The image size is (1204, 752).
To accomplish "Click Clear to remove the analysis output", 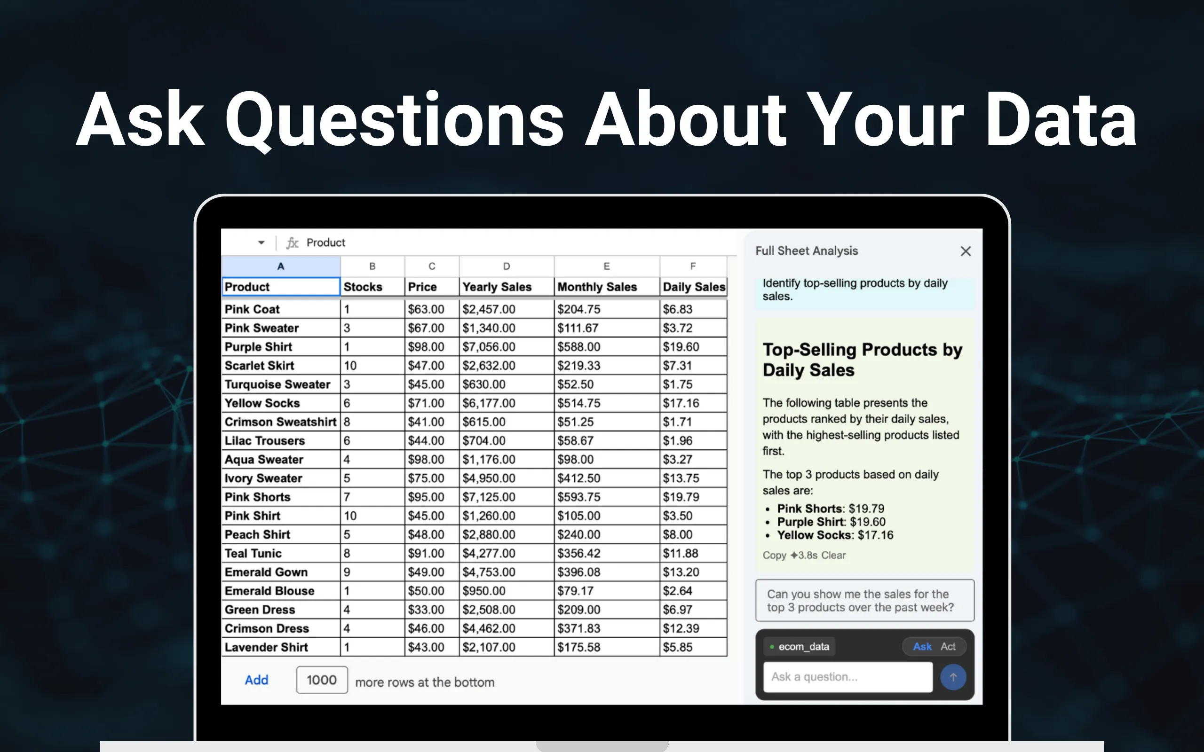I will click(x=835, y=556).
